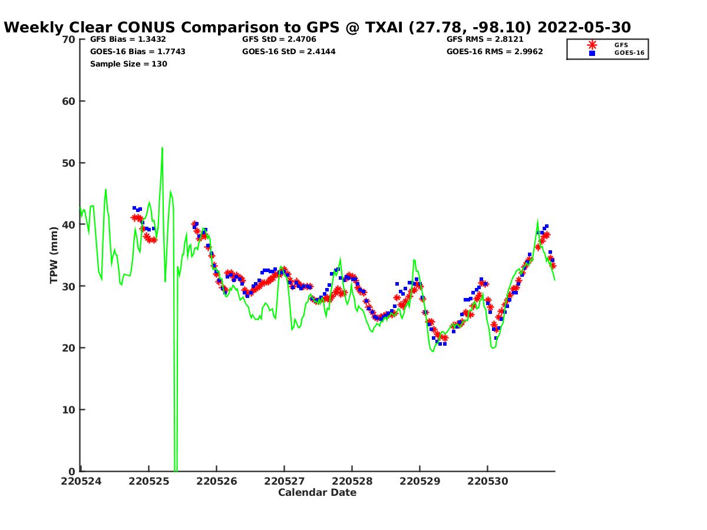Click the 220530 x-axis tick label
The width and height of the screenshot is (707, 530).
click(487, 481)
